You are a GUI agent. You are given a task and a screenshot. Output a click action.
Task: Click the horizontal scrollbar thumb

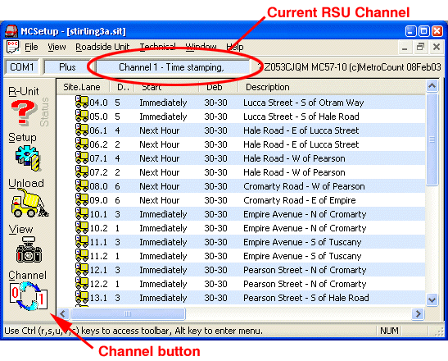pos(128,313)
